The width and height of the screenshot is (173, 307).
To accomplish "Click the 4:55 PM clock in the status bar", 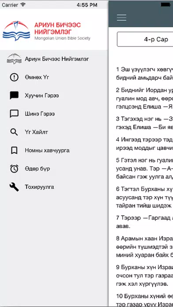I will (87, 5).
